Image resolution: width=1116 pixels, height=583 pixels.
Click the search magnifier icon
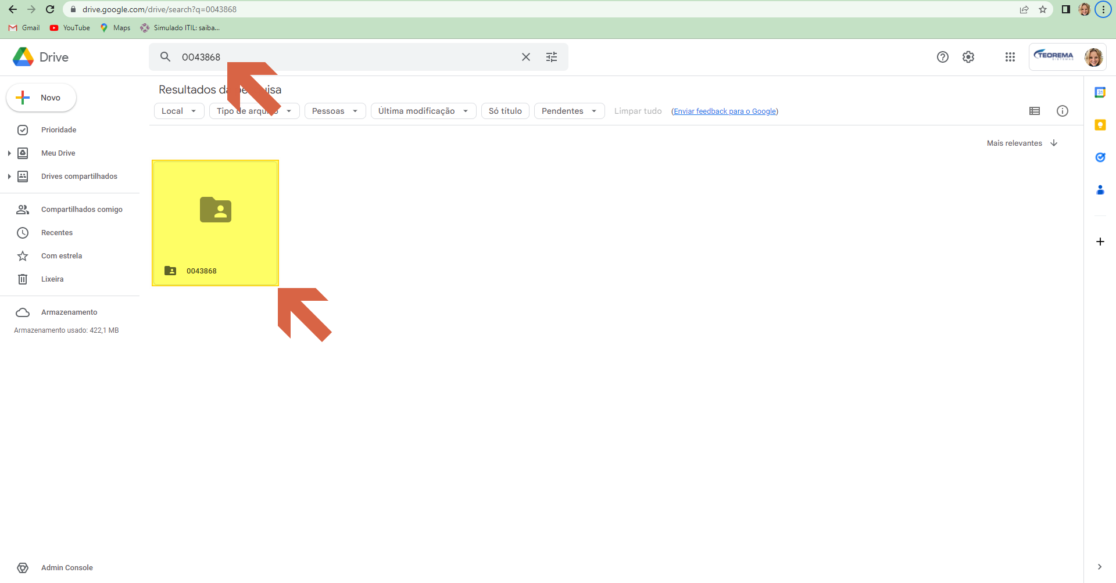(166, 57)
